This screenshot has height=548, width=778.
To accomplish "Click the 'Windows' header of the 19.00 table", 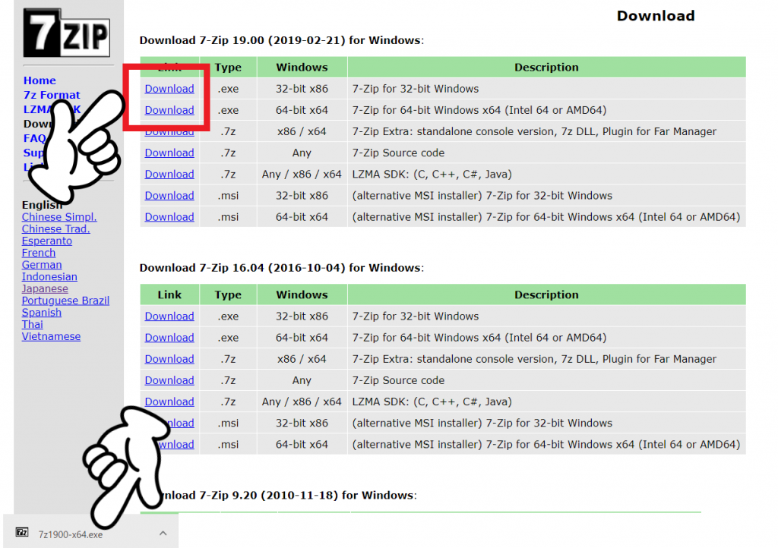I will click(x=302, y=68).
